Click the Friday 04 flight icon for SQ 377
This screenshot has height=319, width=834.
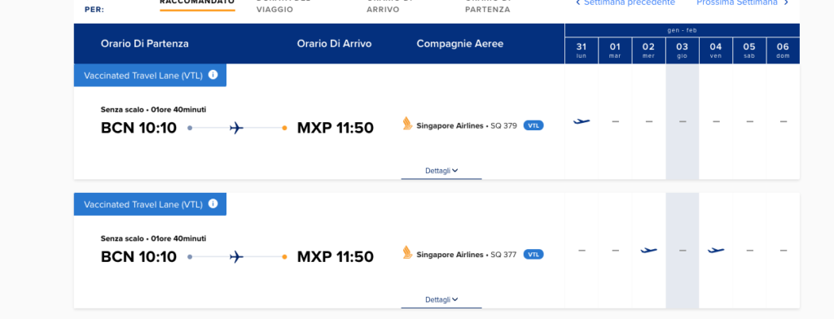click(716, 250)
